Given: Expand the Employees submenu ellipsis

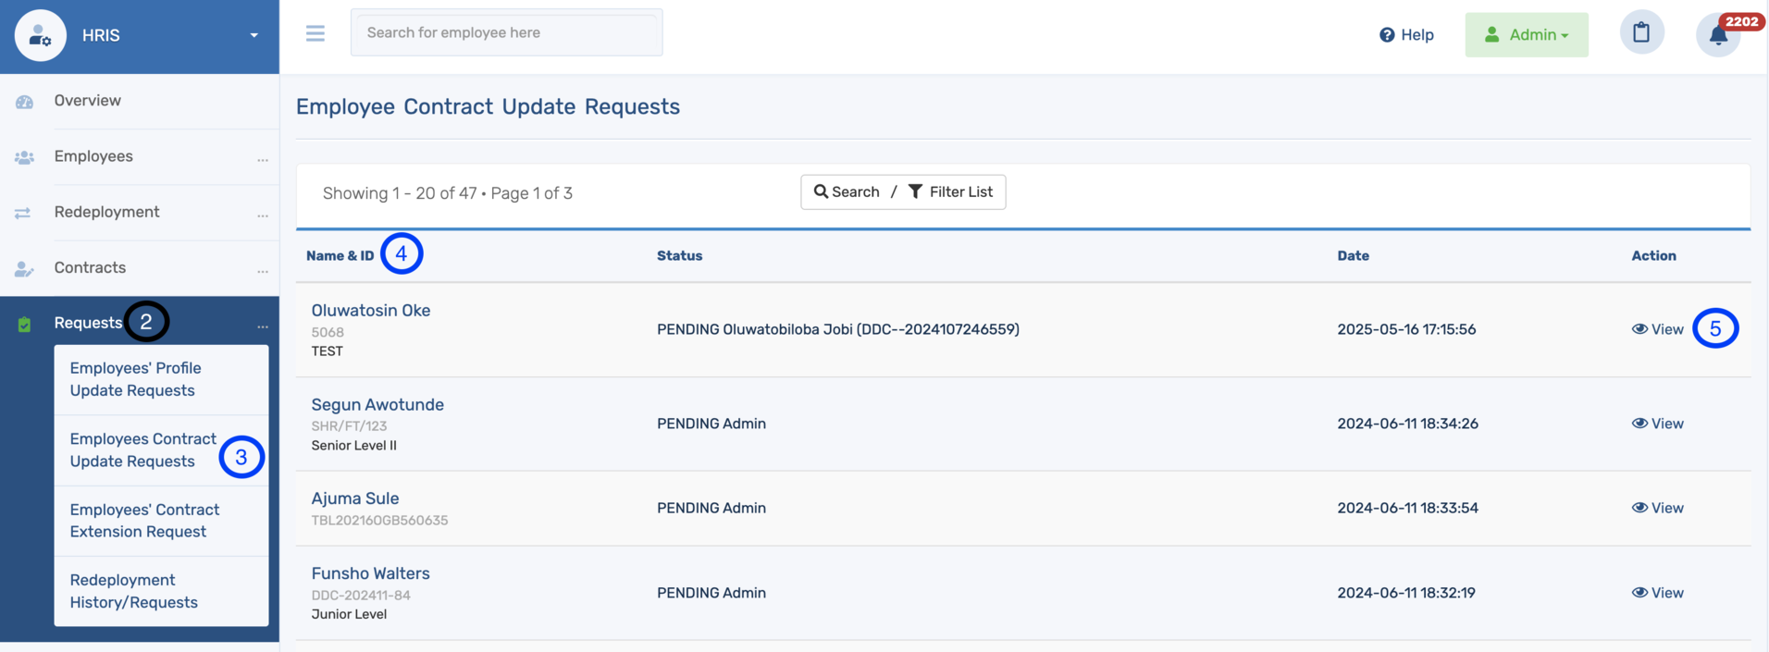Looking at the screenshot, I should (263, 159).
